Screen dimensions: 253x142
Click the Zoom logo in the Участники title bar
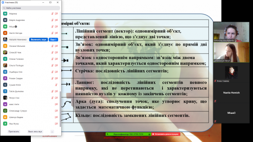(3, 2)
